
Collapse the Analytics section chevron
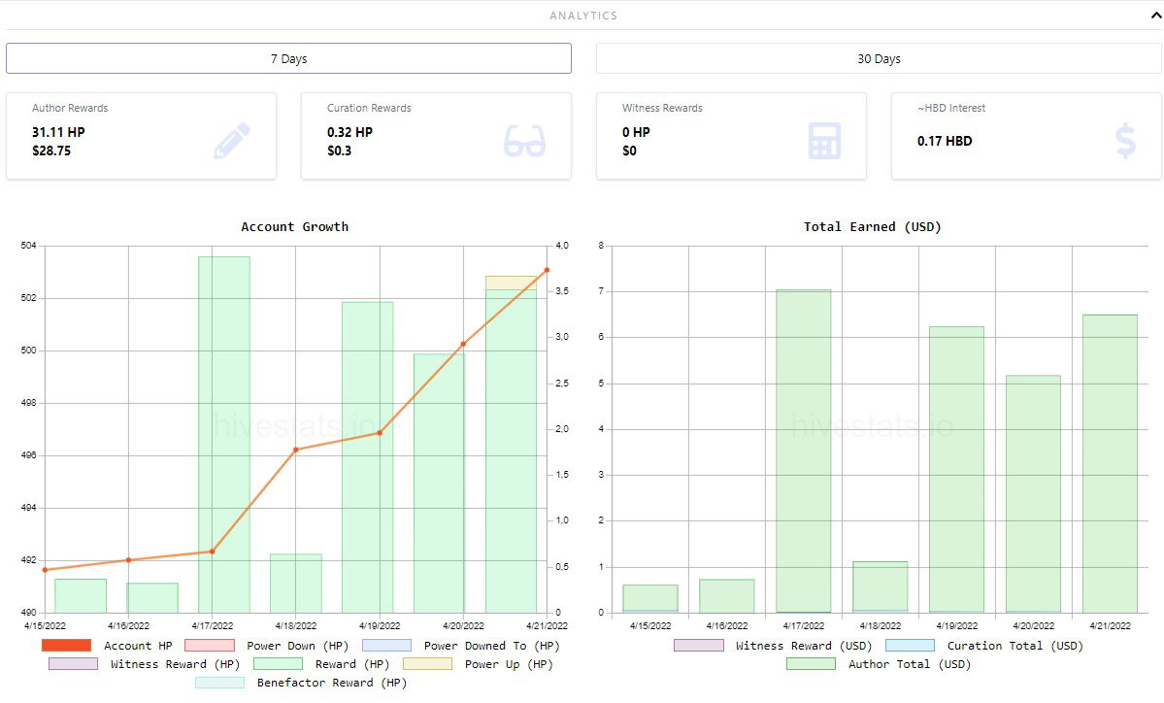[x=1156, y=16]
